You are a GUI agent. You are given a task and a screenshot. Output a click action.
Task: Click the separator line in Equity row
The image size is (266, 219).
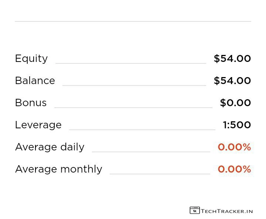[130, 63]
